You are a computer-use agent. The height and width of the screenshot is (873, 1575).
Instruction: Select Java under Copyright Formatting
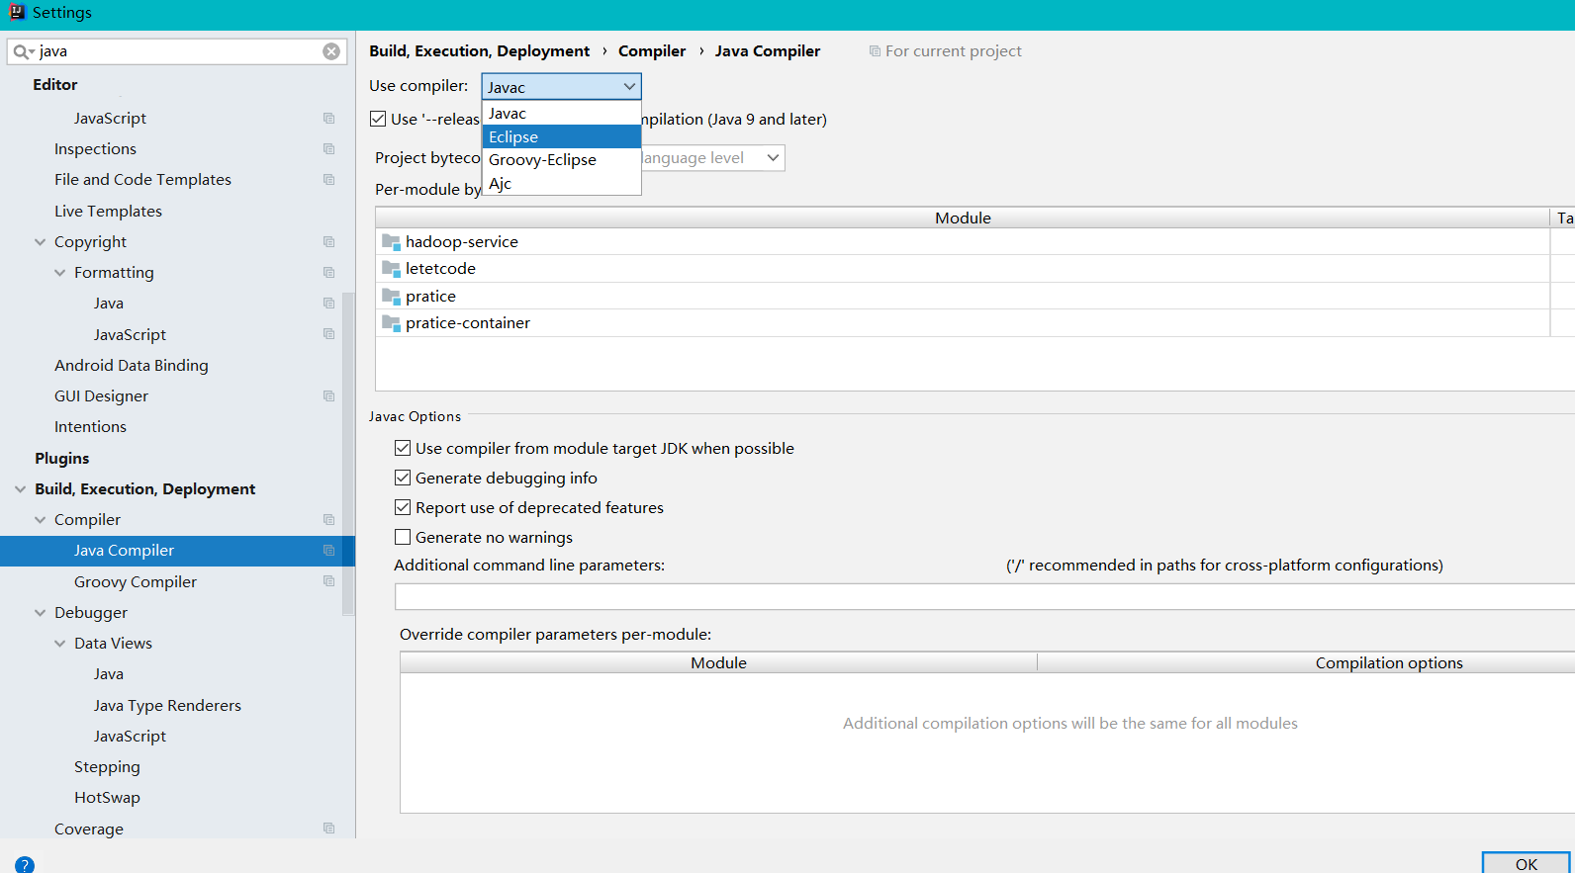(x=109, y=303)
